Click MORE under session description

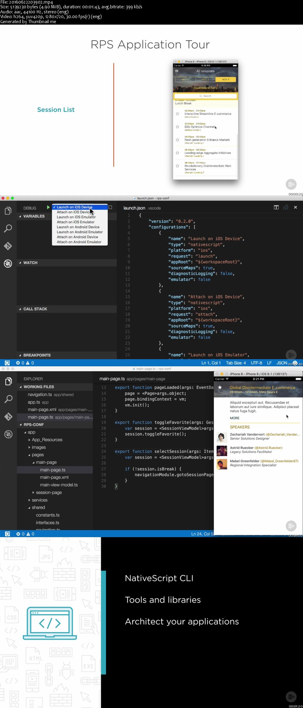click(235, 418)
